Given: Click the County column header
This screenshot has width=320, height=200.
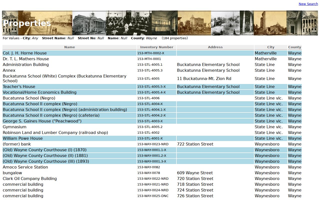Looking at the screenshot, I should click(x=294, y=47).
